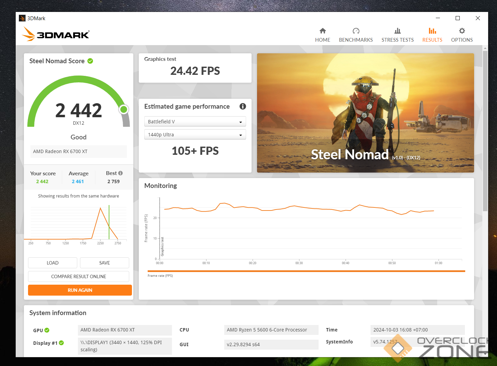Go to Benchmarks via speedometer icon

(356, 31)
